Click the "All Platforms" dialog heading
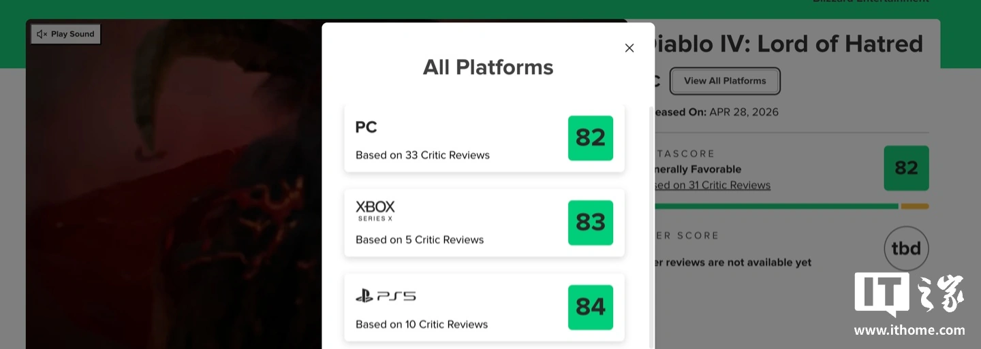Viewport: 981px width, 349px height. 488,67
